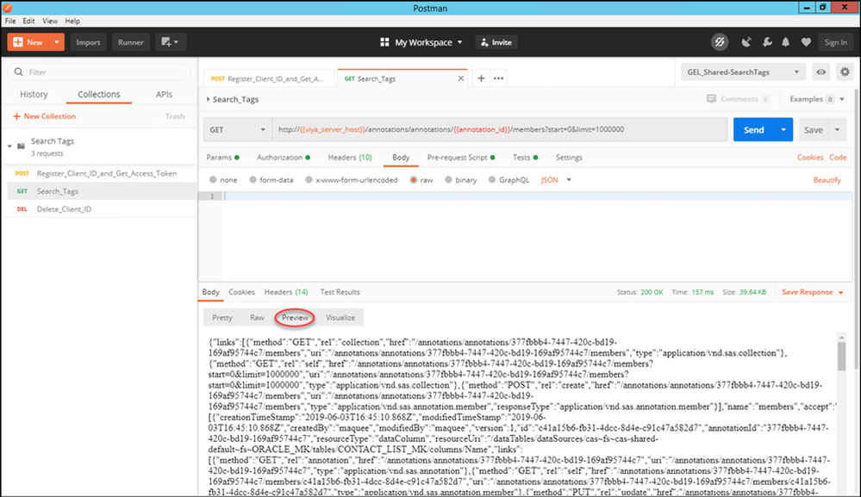
Task: Select the raw body type
Action: click(414, 180)
